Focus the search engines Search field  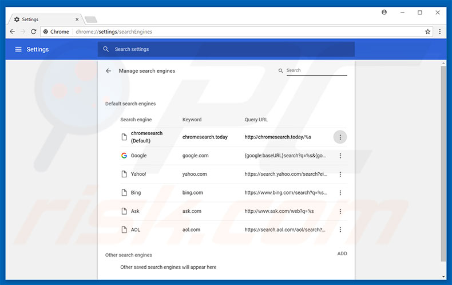tap(316, 70)
